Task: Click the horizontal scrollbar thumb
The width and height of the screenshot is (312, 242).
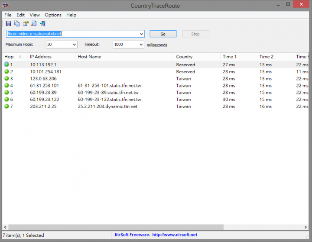Action: pos(116,227)
